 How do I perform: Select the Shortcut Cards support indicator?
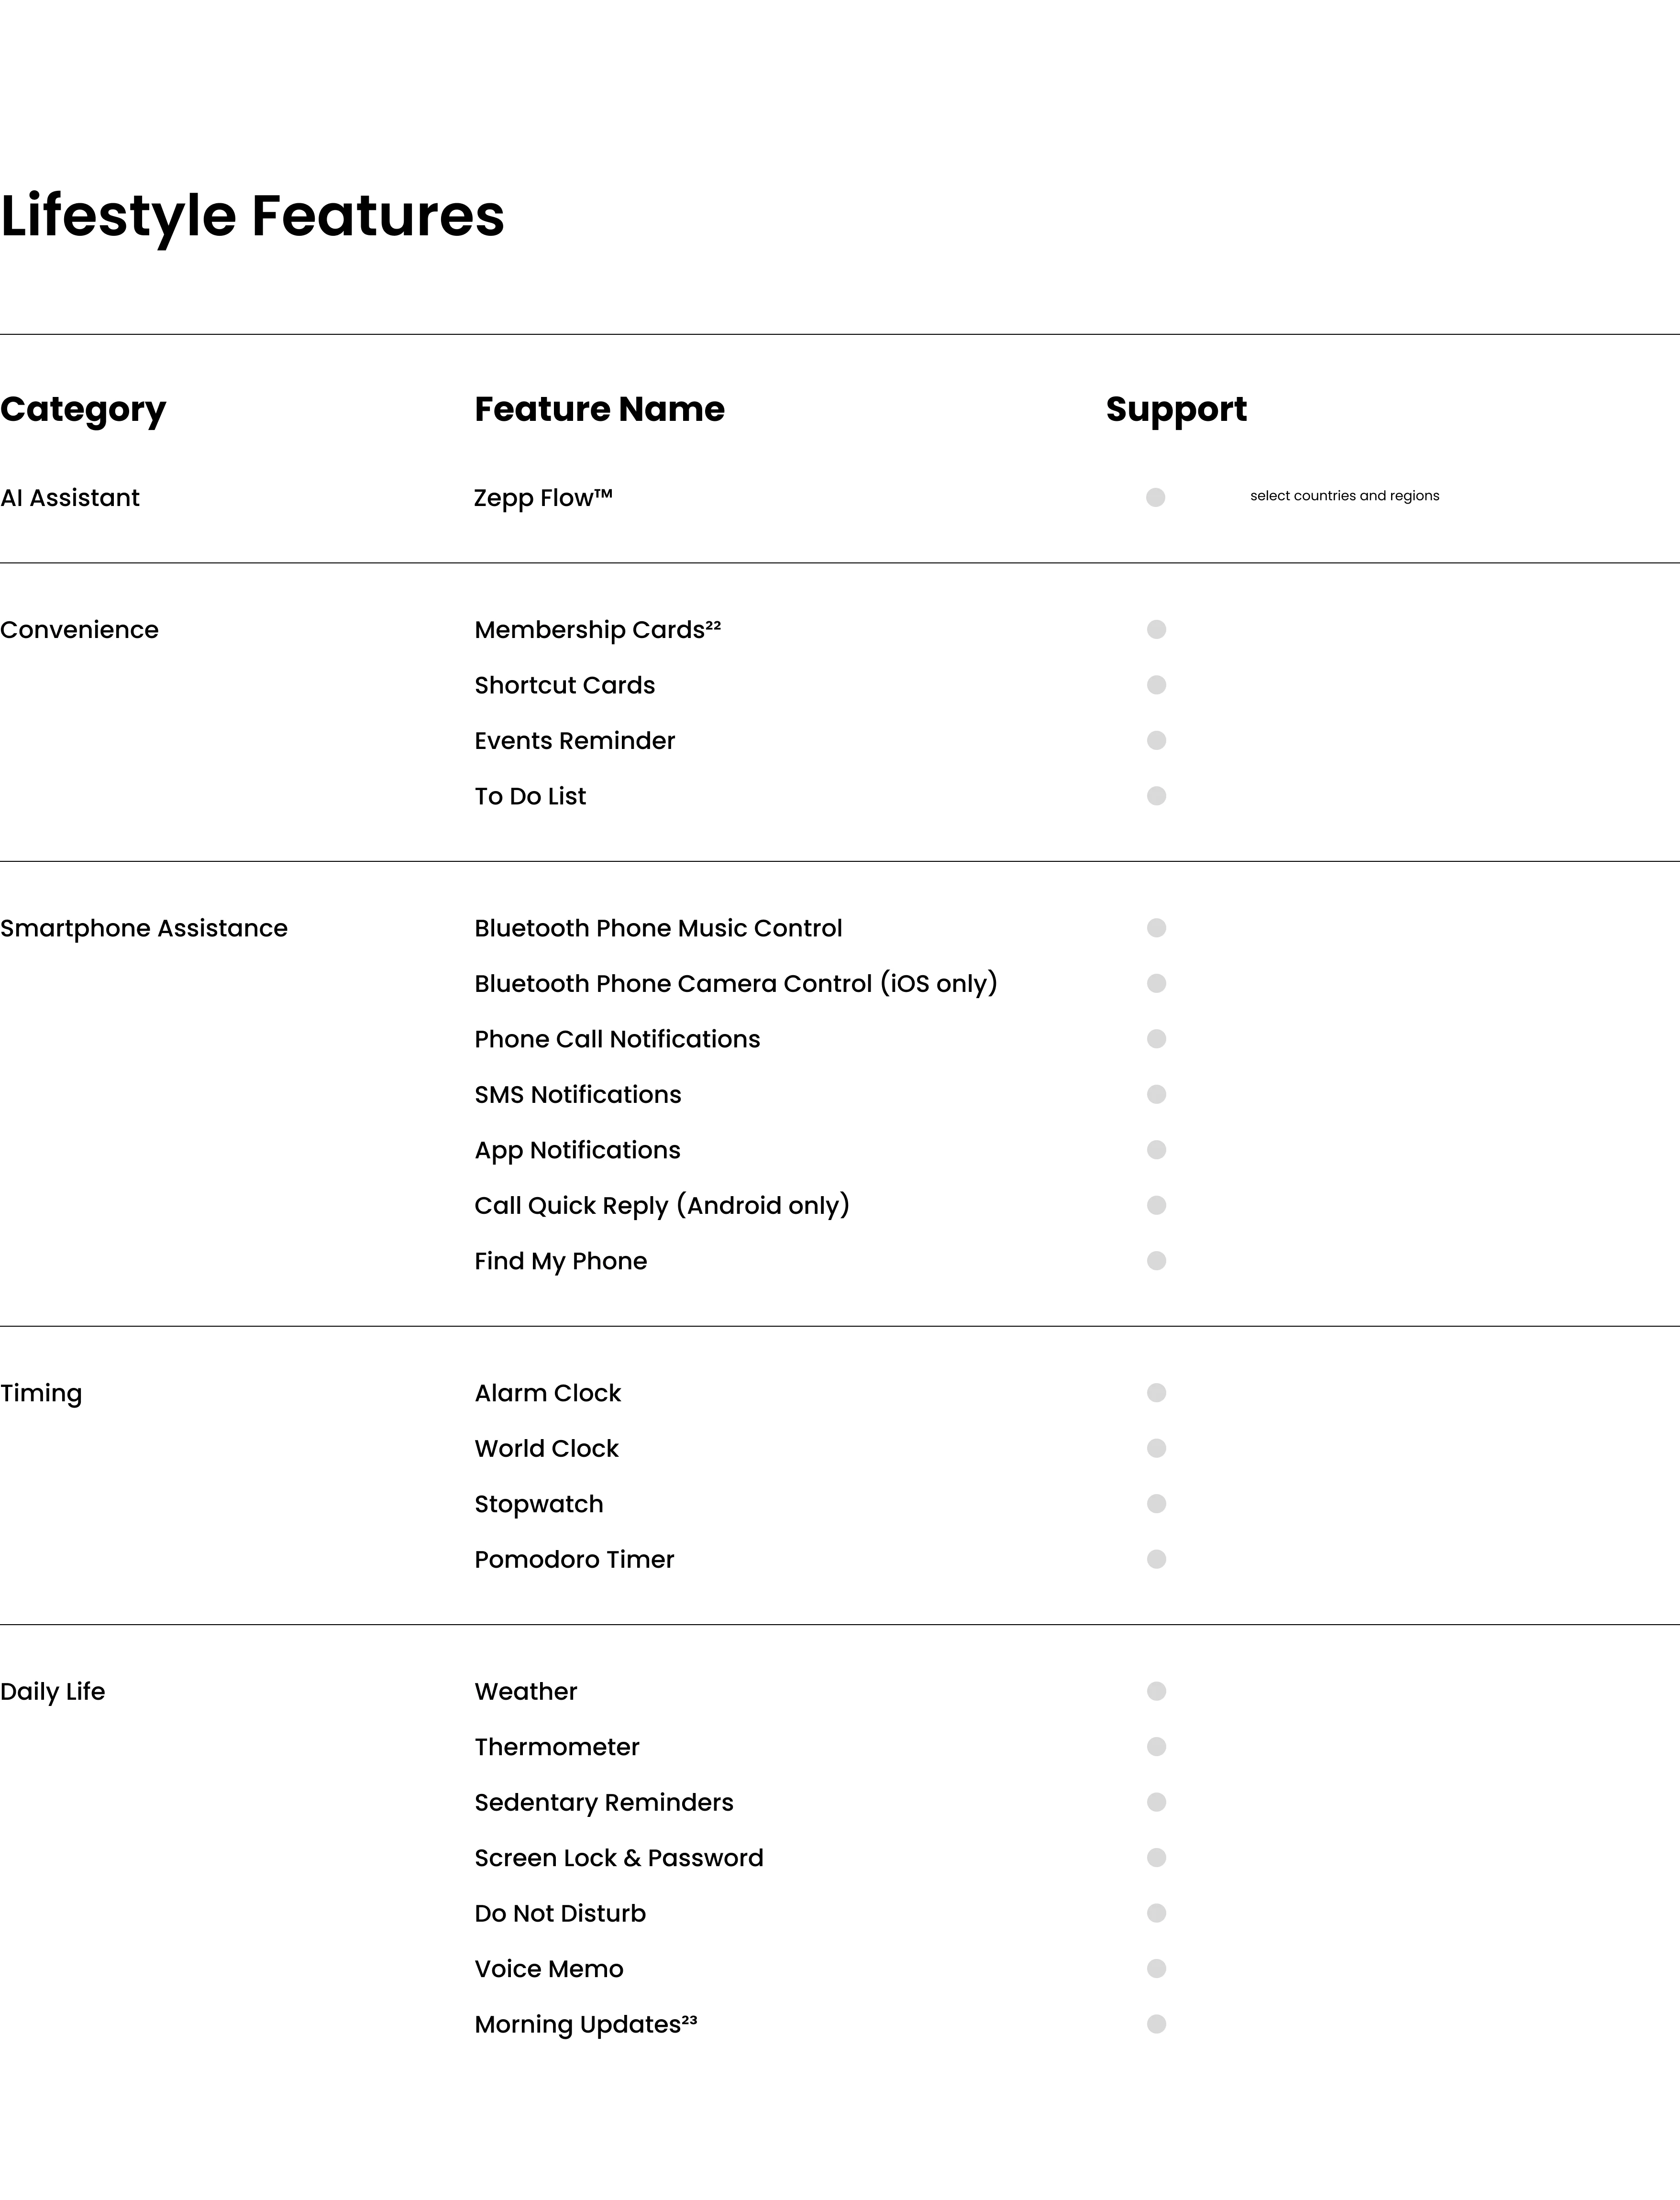pyautogui.click(x=1156, y=685)
